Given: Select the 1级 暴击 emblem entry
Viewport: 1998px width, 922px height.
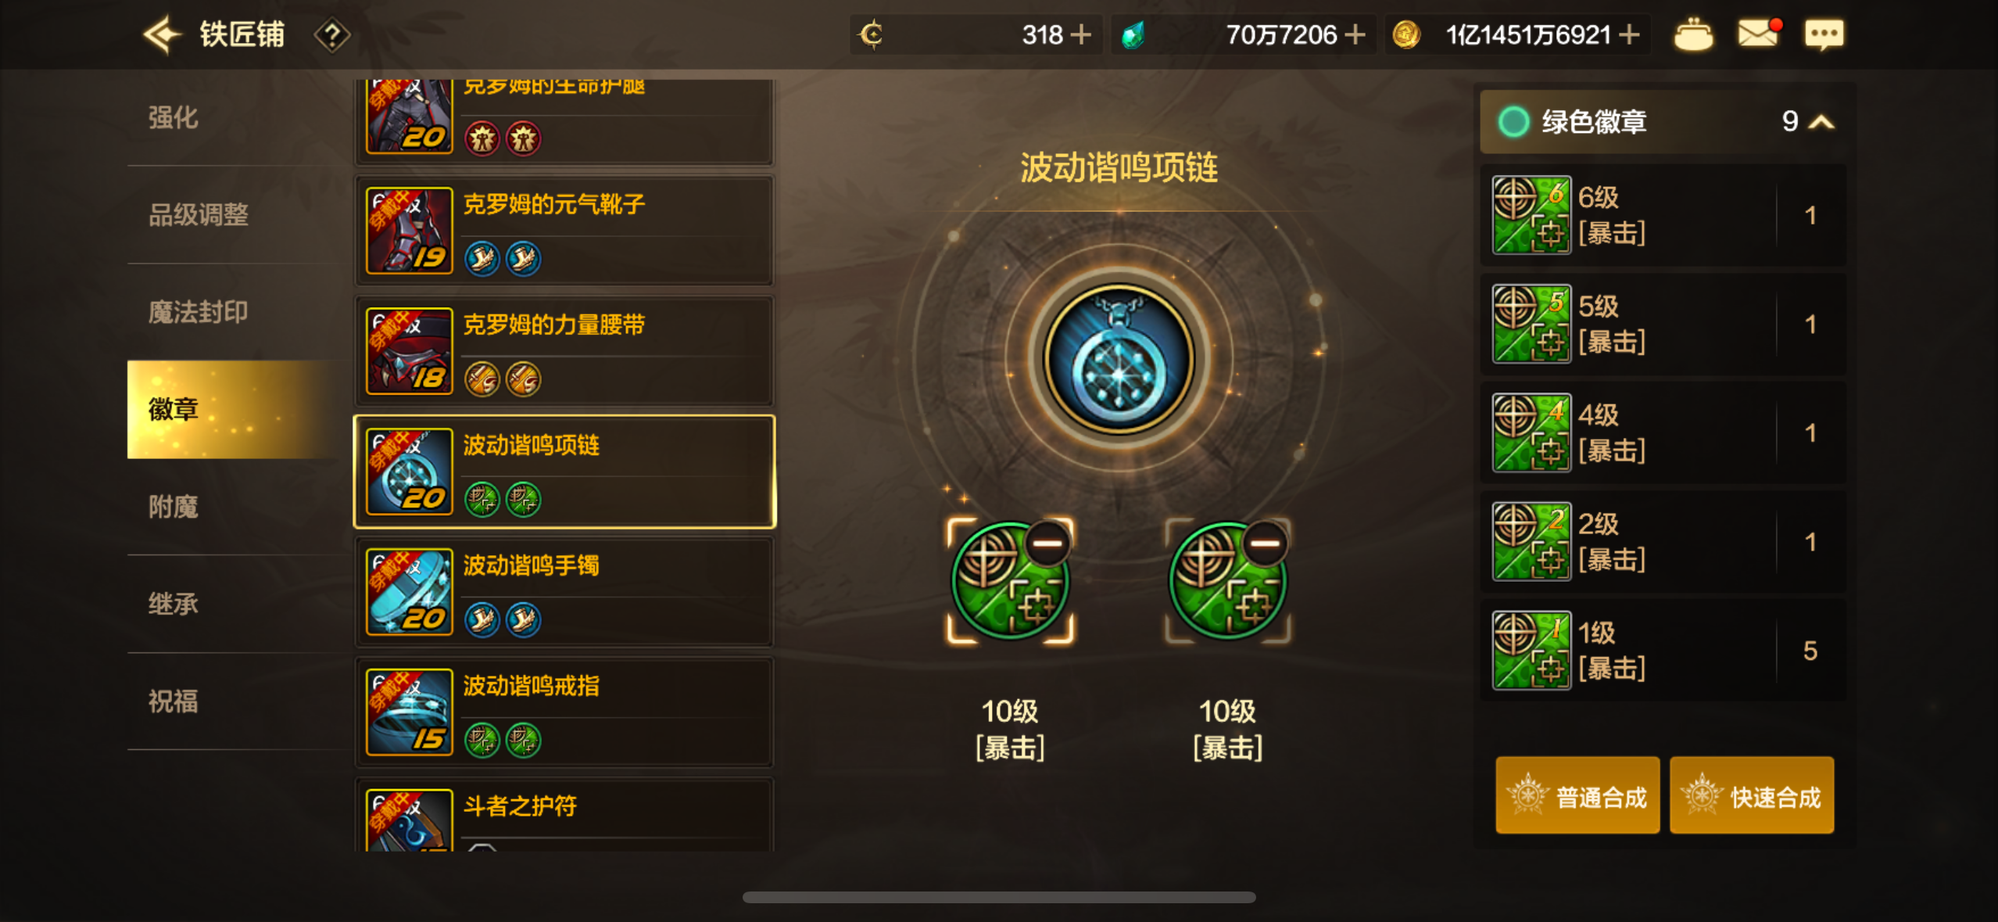Looking at the screenshot, I should 1663,651.
